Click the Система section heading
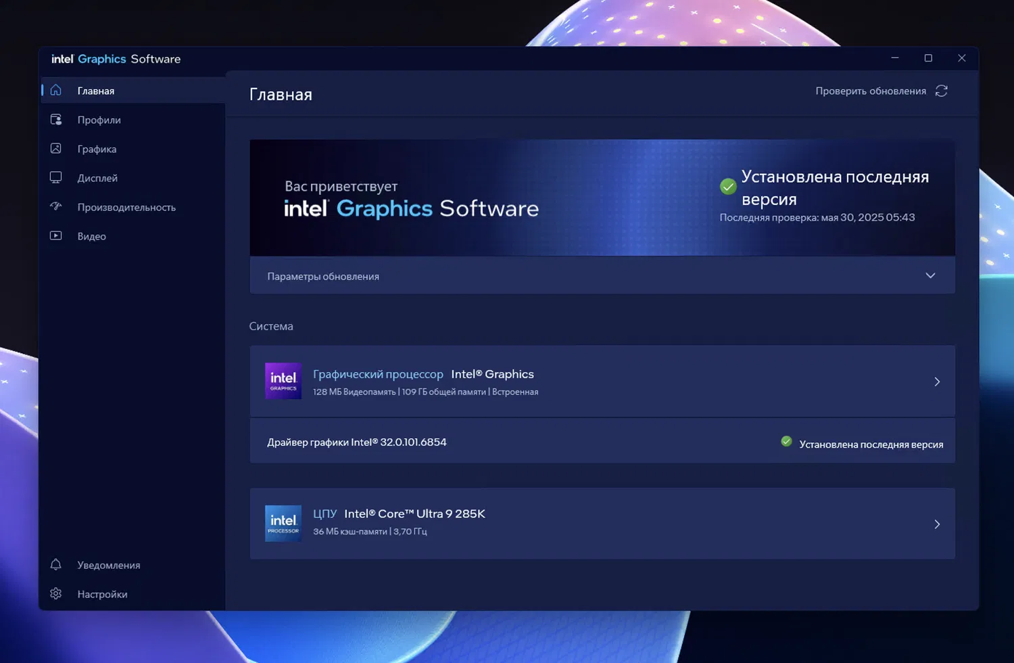This screenshot has height=663, width=1014. 271,326
